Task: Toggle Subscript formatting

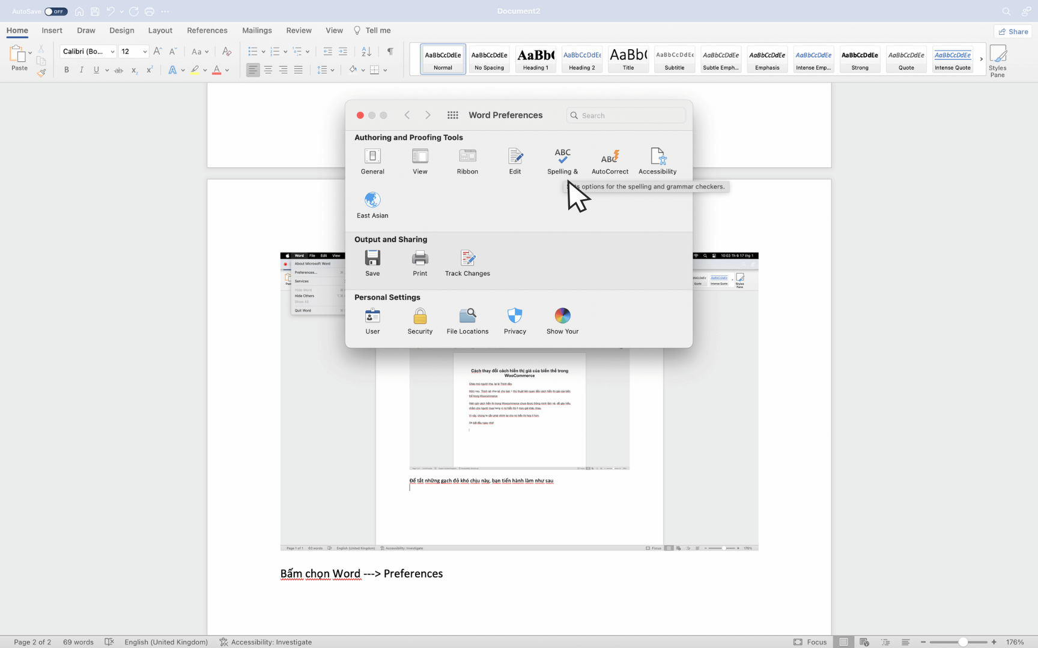Action: (134, 70)
